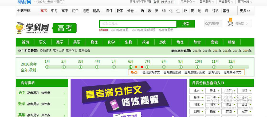Screen dimensions: 267x117
Task: Click the 更多>> link in top nav
Action: coord(245,11)
